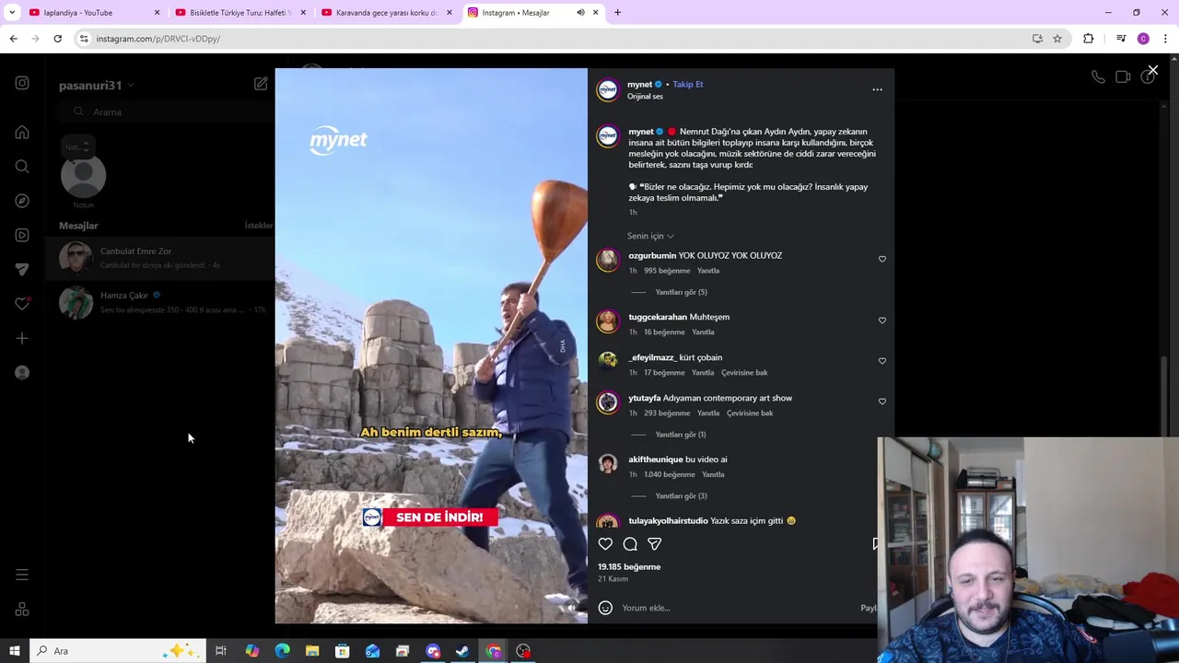Viewport: 1179px width, 663px height.
Task: Open the Home icon in Instagram sidebar
Action: pos(22,132)
